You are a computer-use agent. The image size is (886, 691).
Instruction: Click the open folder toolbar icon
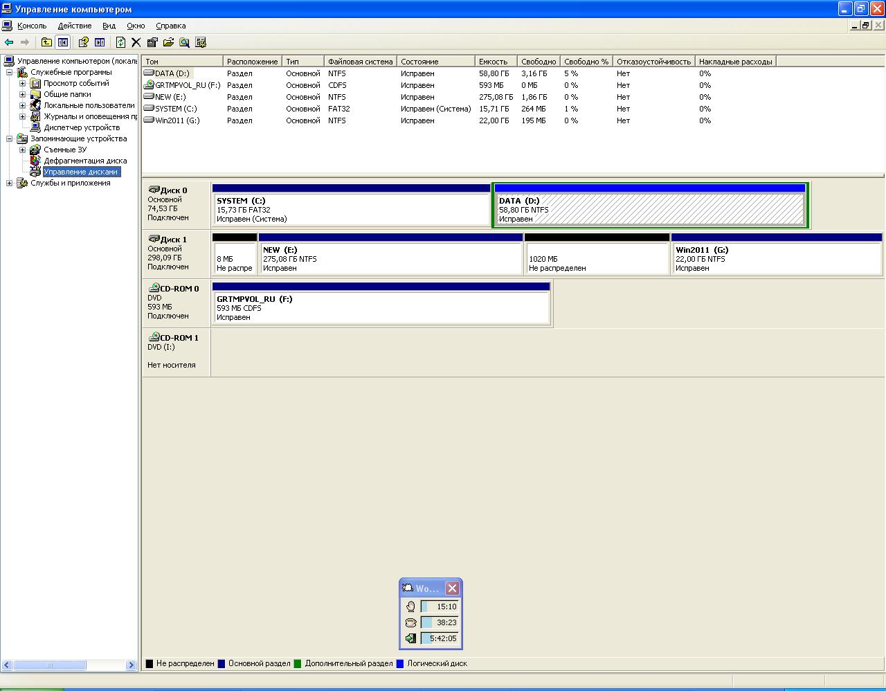(168, 42)
